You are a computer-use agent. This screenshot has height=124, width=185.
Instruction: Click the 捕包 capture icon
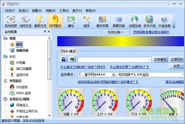pos(71,21)
